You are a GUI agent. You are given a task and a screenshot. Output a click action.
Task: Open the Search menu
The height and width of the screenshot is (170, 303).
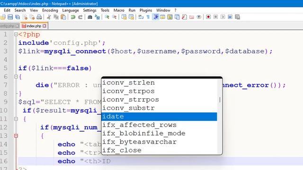(x=20, y=10)
